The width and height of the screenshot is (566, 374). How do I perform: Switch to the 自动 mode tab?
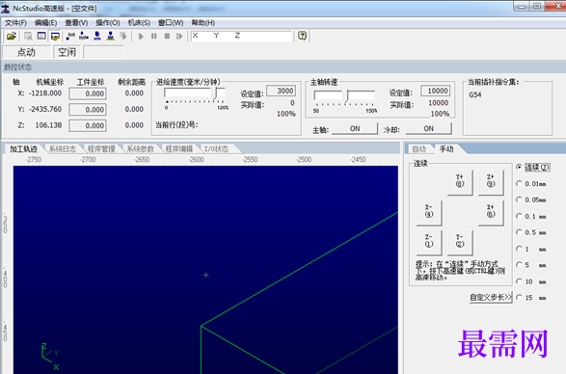(x=419, y=148)
